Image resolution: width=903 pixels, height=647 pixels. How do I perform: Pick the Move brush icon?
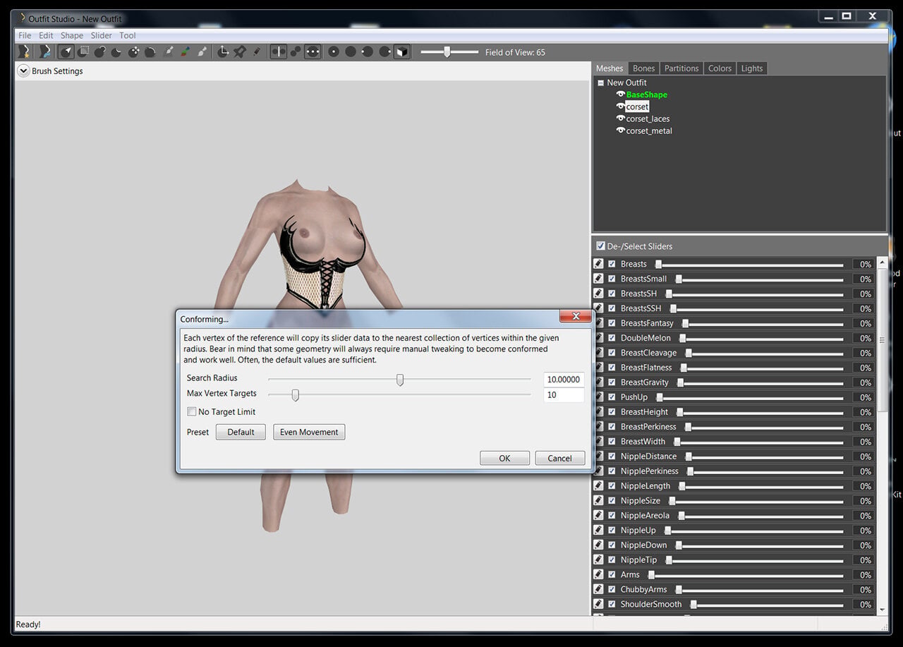tap(134, 52)
